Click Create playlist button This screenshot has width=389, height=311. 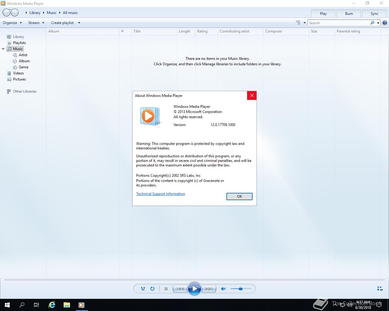62,23
